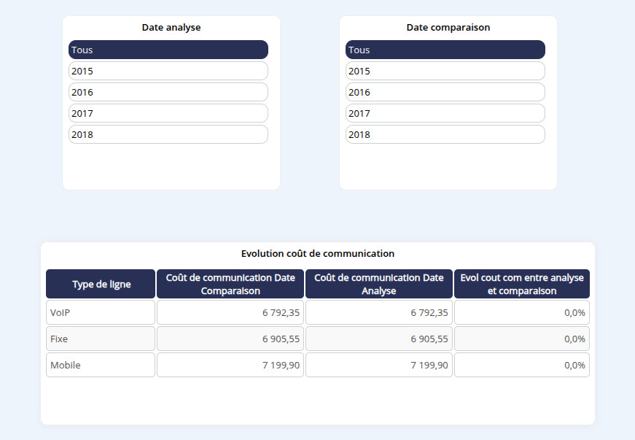Choose 2015 in Date analyse filter
Screen dimensions: 635x440
coord(168,71)
